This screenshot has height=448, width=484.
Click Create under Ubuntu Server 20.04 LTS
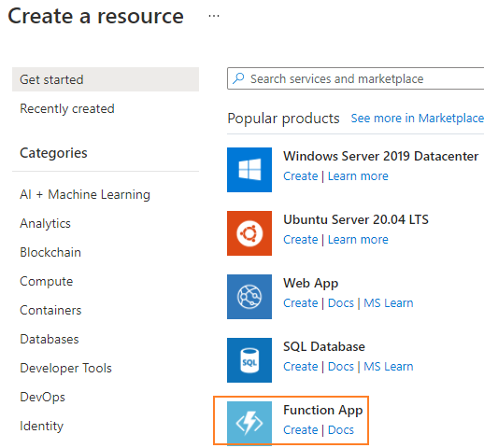[x=301, y=240]
